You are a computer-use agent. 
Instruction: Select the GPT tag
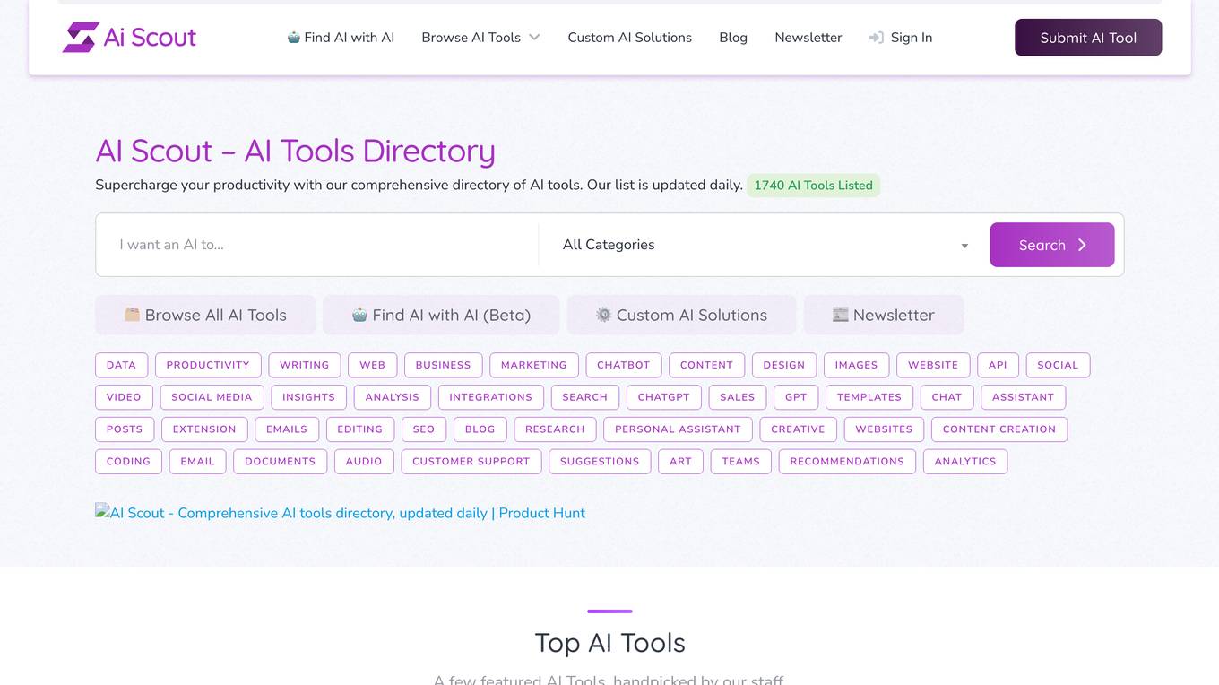796,397
